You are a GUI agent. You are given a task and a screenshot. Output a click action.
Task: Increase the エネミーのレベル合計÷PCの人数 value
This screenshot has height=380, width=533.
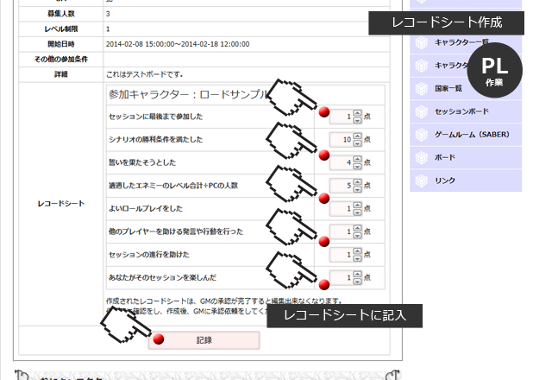coord(357,182)
